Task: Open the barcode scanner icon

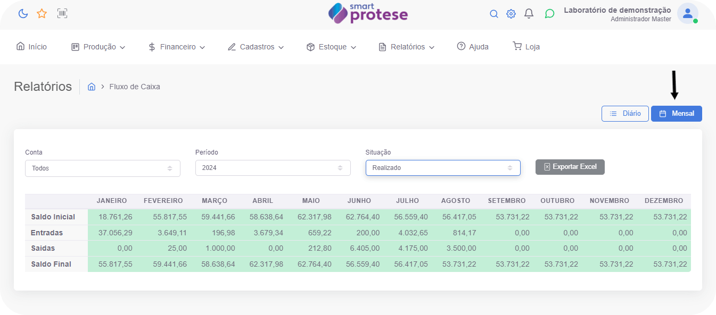Action: [x=62, y=14]
